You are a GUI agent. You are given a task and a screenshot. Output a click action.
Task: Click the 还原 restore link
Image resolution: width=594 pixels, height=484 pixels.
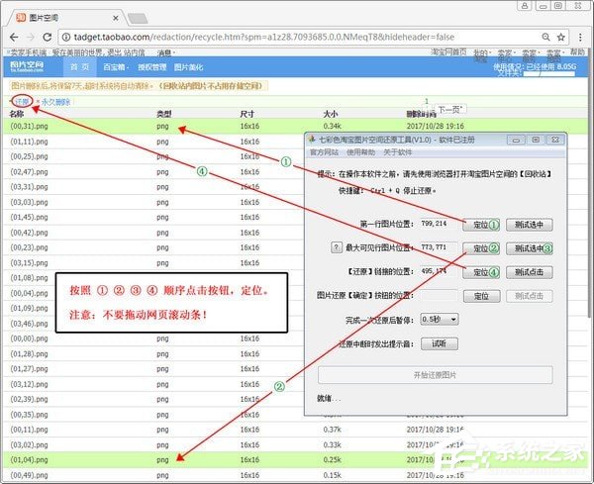point(22,101)
